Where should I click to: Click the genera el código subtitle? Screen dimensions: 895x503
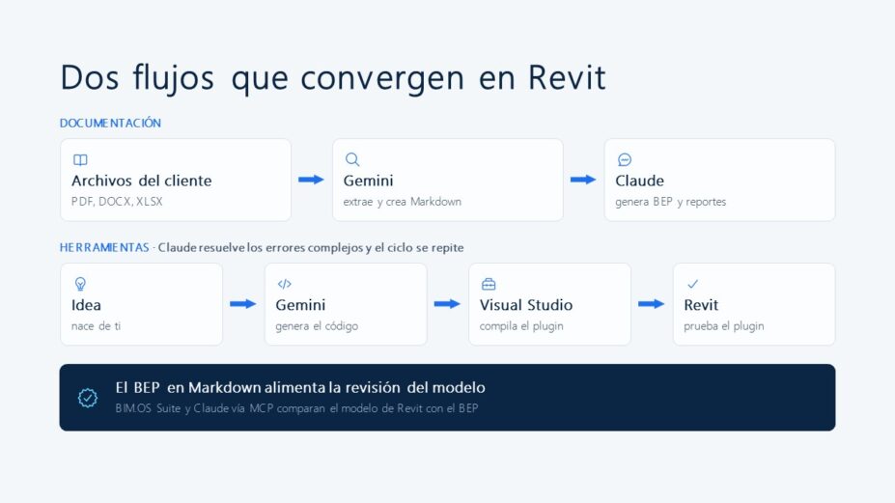point(317,326)
